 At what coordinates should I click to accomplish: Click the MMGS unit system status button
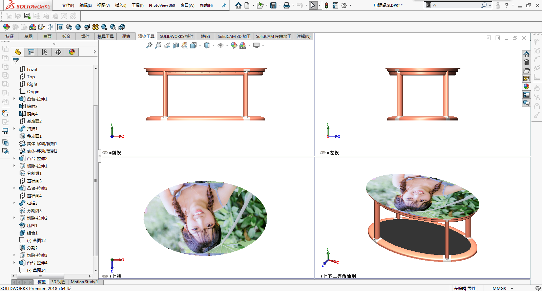pos(499,288)
